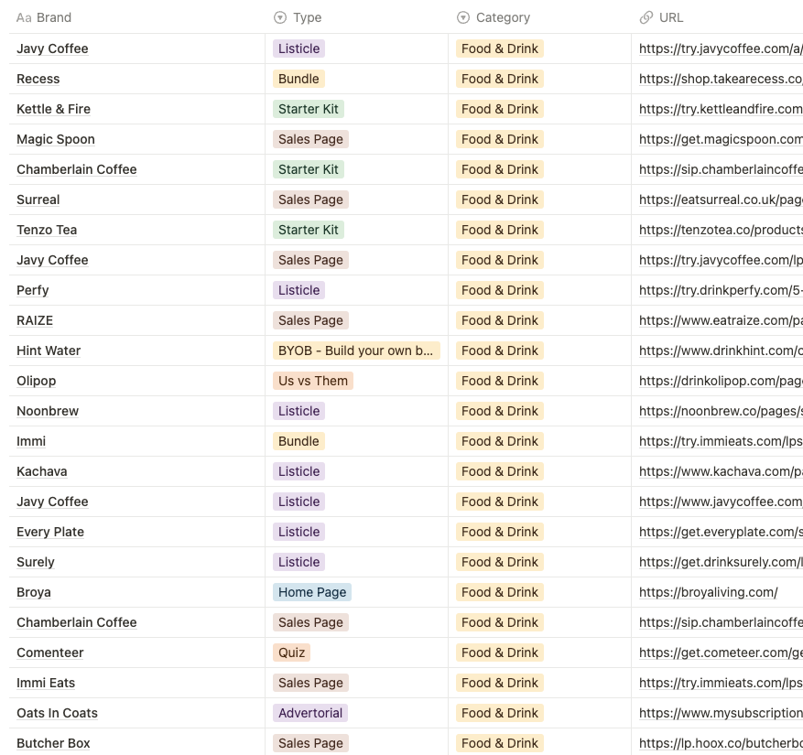The height and width of the screenshot is (755, 803).
Task: Open the Recess brand entry
Action: click(x=38, y=79)
